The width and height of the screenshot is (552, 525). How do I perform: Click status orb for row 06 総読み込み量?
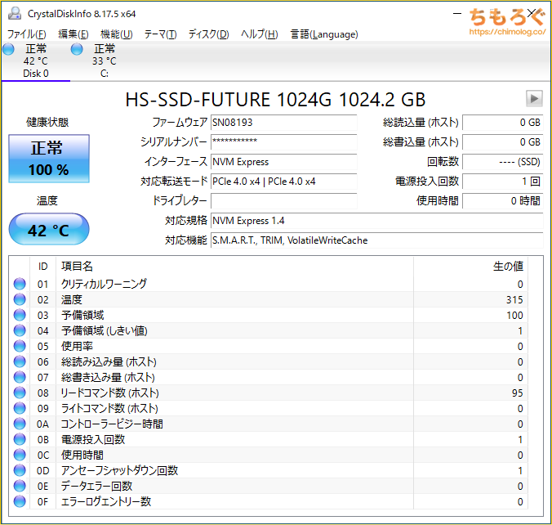pyautogui.click(x=20, y=361)
